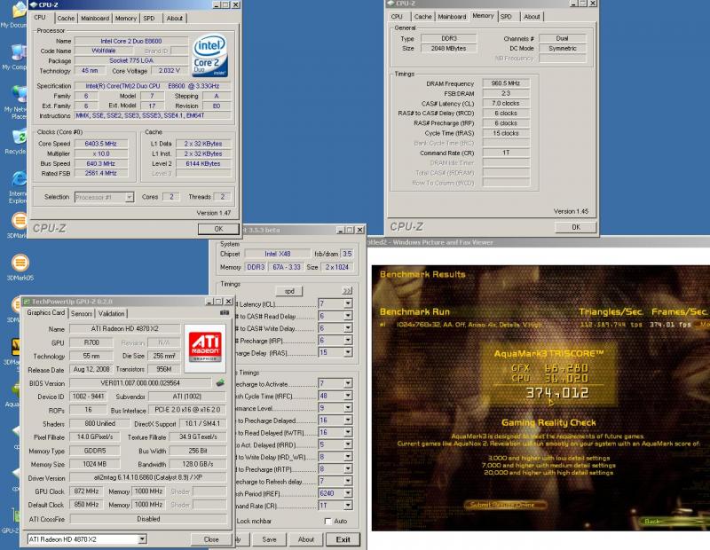Click the BIOS save chip icon
This screenshot has width=710, height=550.
pos(220,383)
